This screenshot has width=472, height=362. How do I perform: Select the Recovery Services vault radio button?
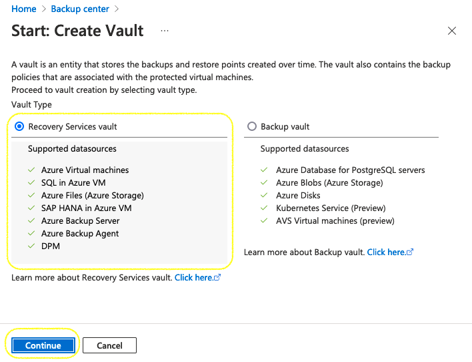[19, 126]
